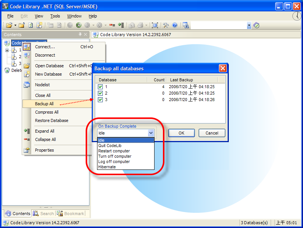Pin the Contents panel with pushpin icon
303x228 pixels.
(80, 35)
